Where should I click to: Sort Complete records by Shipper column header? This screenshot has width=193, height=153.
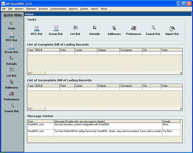tap(108, 50)
